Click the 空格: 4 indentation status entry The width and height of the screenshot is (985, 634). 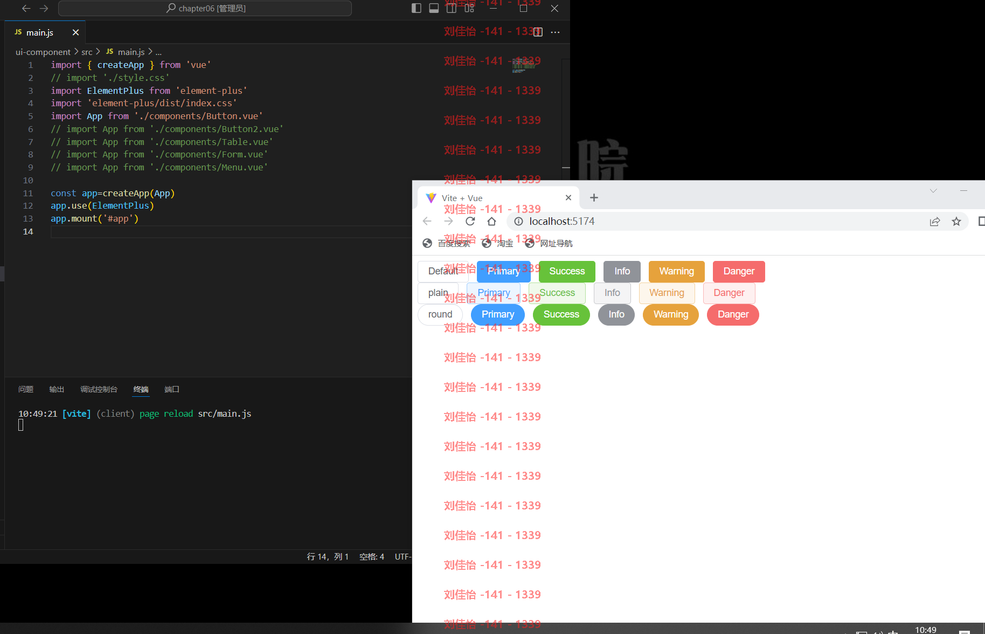372,556
